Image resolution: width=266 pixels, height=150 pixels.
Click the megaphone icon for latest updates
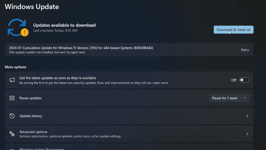pyautogui.click(x=12, y=80)
